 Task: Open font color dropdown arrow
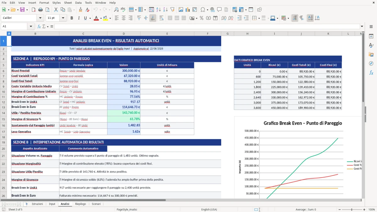[x=101, y=18]
